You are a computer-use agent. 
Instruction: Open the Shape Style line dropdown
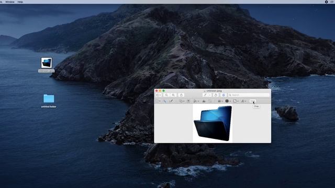pos(220,101)
